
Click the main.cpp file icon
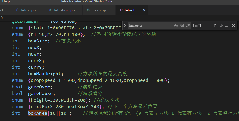[x=88, y=10]
